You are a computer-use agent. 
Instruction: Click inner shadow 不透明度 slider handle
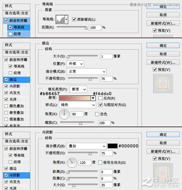click(90, 154)
